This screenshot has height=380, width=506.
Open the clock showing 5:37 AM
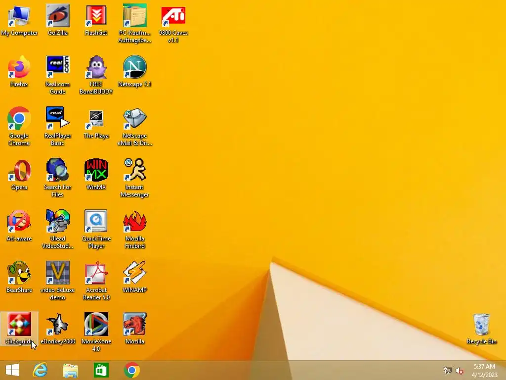click(484, 371)
